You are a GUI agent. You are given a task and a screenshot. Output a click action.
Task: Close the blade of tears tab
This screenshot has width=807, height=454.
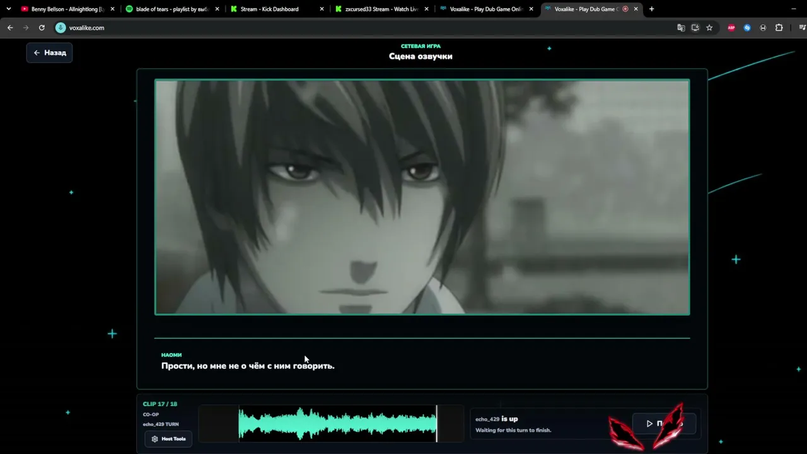[x=217, y=9]
